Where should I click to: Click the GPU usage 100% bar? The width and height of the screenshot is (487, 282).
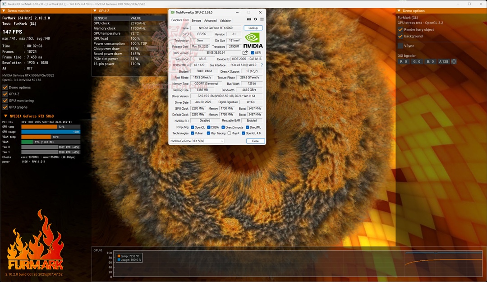(51, 132)
